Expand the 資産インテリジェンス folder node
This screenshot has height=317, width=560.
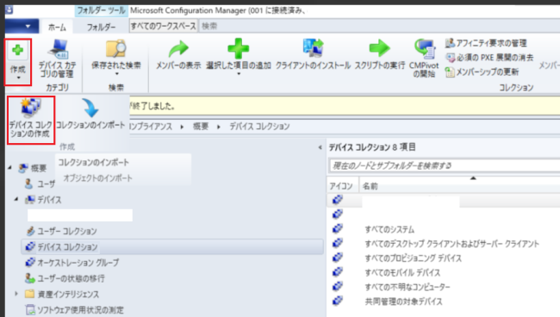(16, 294)
